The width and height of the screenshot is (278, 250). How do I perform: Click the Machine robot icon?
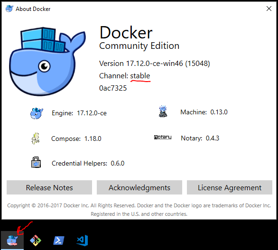coord(163,111)
